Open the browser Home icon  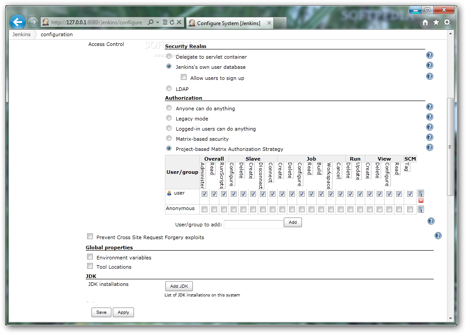pyautogui.click(x=425, y=23)
